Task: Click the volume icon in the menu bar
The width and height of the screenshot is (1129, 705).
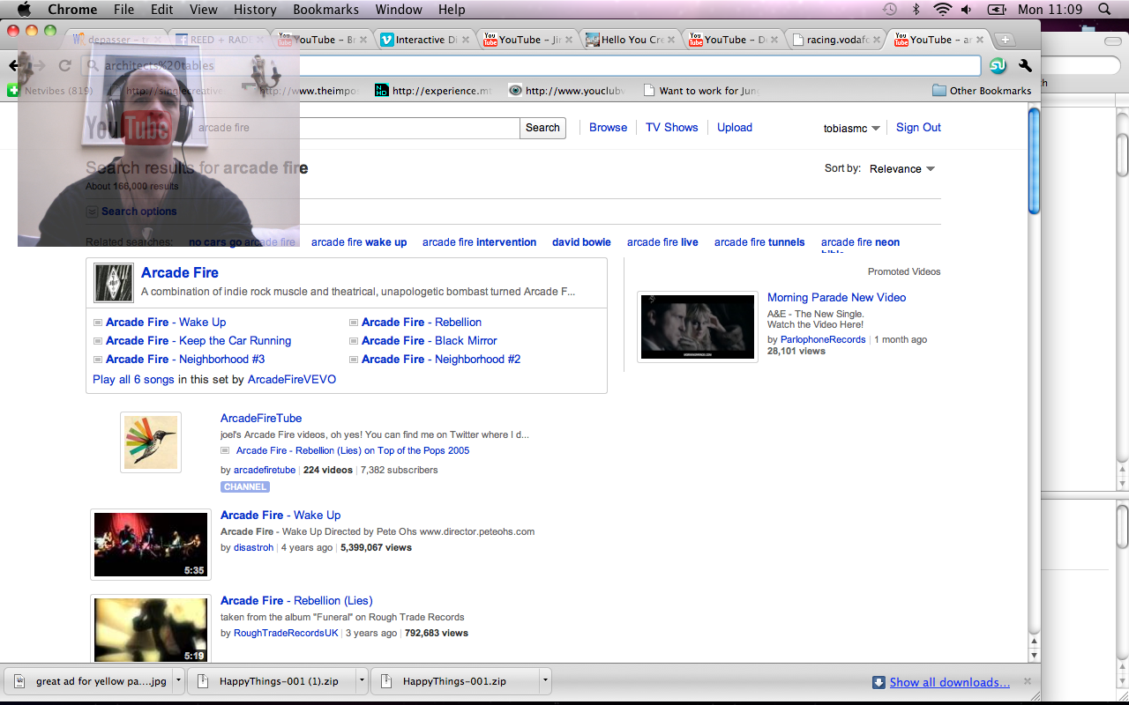Action: tap(967, 10)
